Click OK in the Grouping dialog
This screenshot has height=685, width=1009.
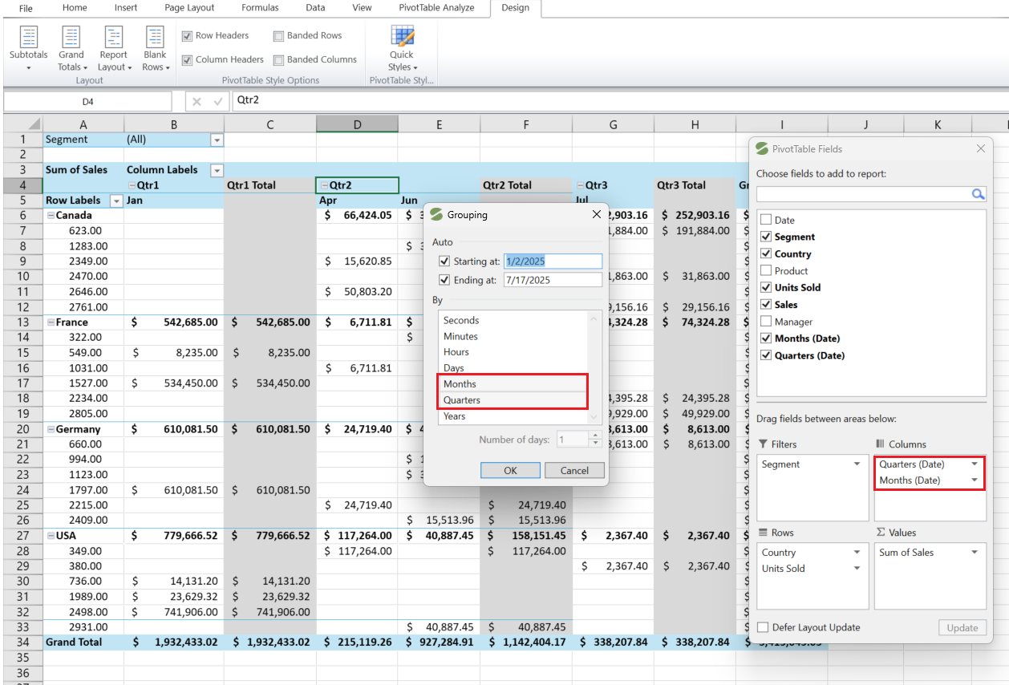pos(510,471)
